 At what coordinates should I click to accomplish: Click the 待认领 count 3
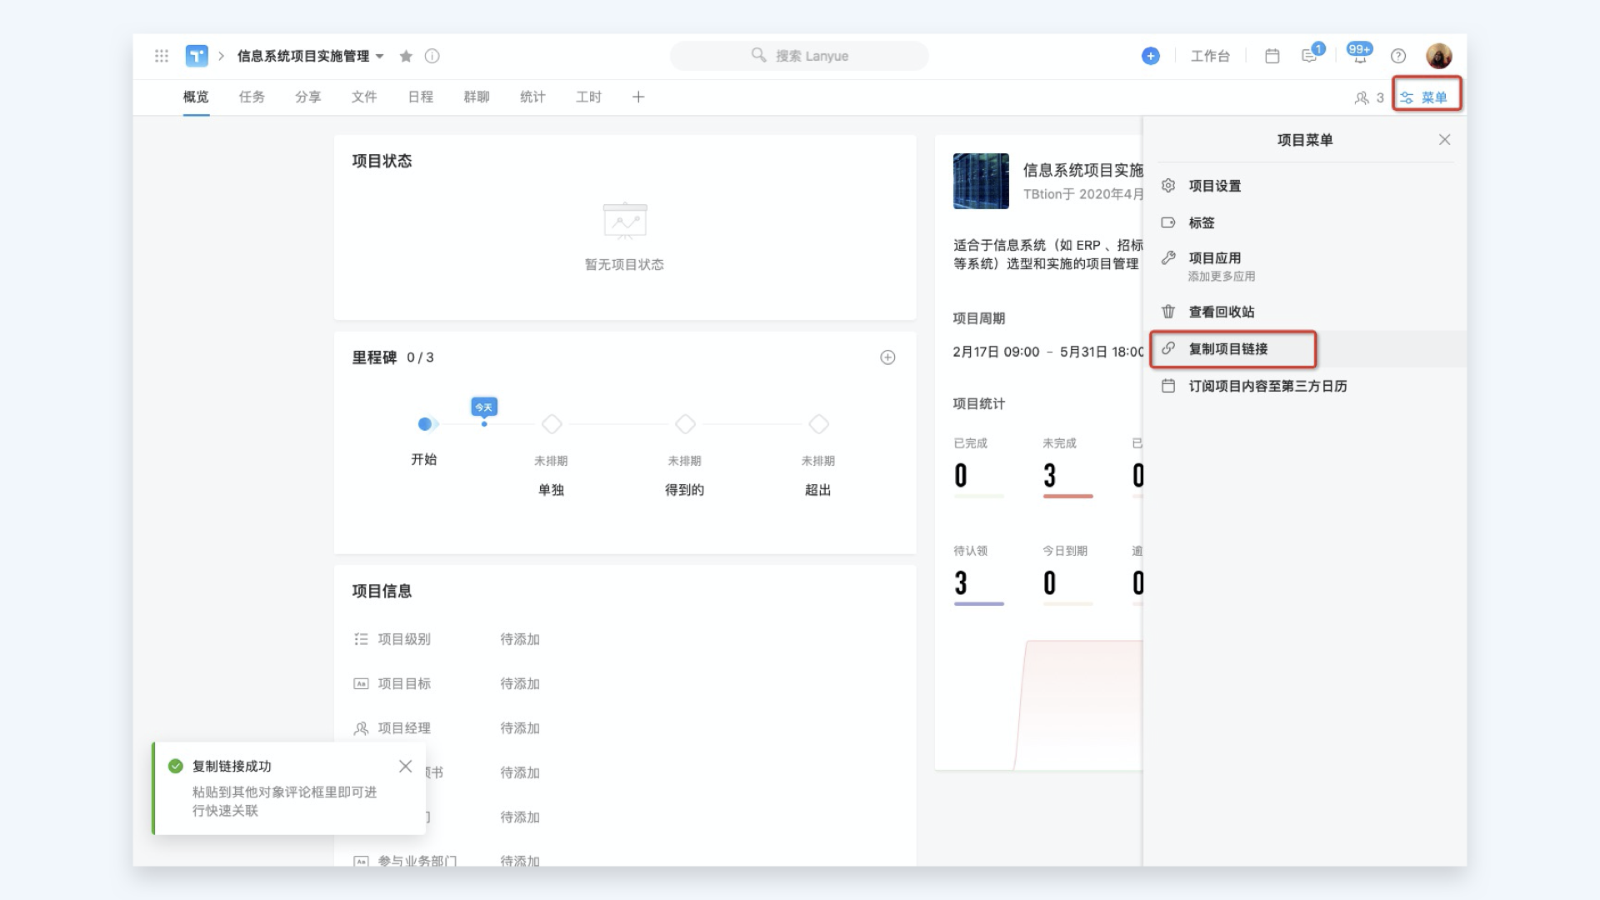pyautogui.click(x=961, y=582)
